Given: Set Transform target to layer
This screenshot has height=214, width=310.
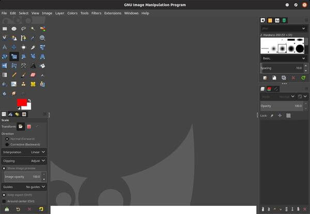Looking at the screenshot, I should pyautogui.click(x=21, y=126).
